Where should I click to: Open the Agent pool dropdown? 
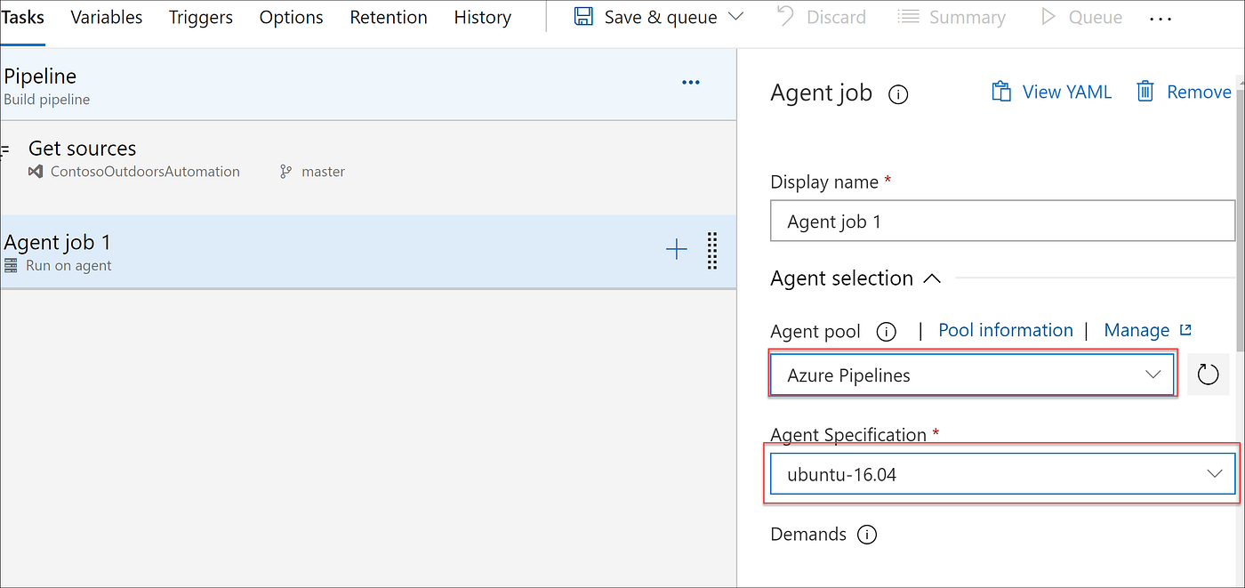coord(973,375)
